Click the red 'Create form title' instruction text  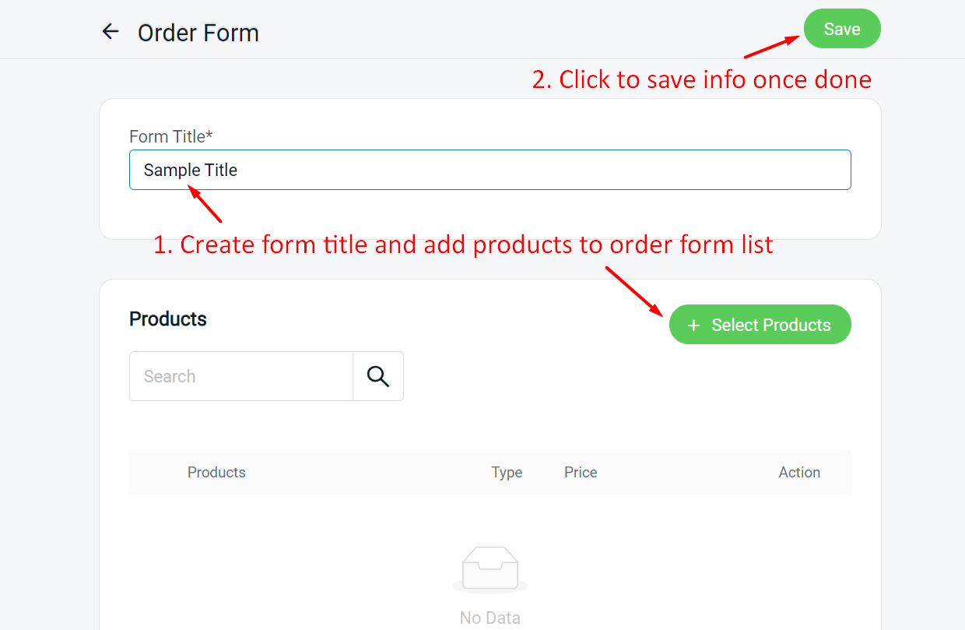pyautogui.click(x=463, y=245)
